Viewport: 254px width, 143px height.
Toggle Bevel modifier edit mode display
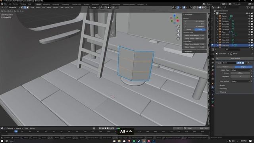click(x=238, y=63)
